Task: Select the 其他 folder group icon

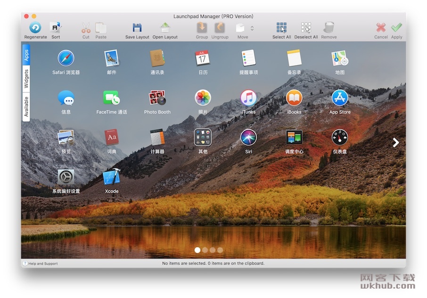Action: (203, 137)
